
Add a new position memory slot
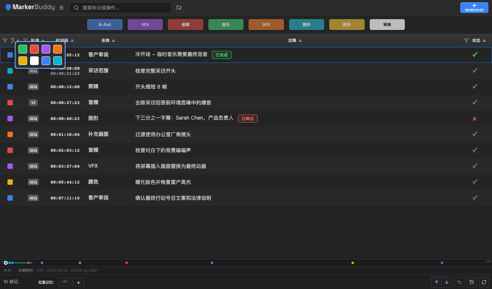(79, 282)
